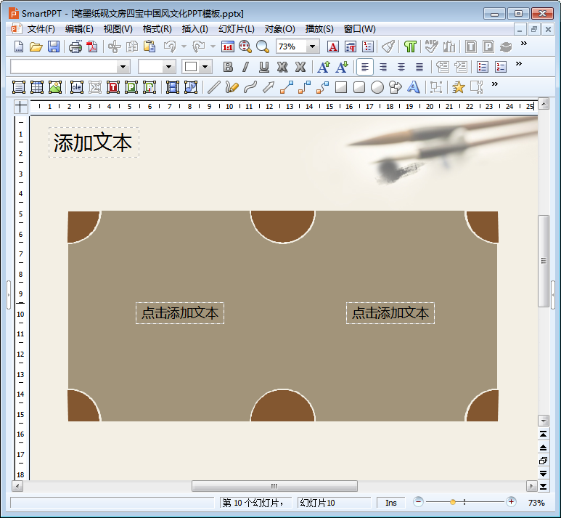
Task: Click the Print icon in toolbar
Action: click(75, 46)
